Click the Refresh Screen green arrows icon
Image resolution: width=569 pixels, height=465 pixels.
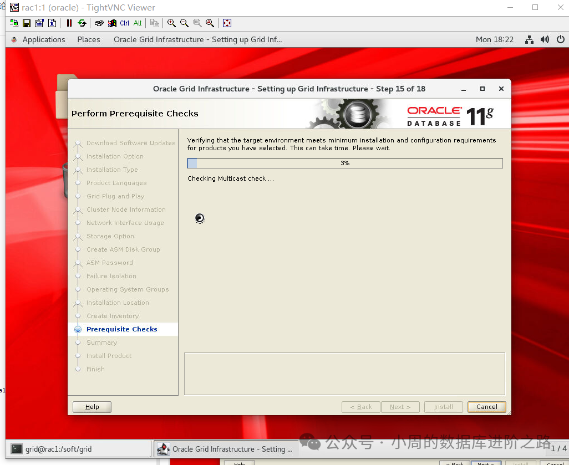click(x=82, y=23)
